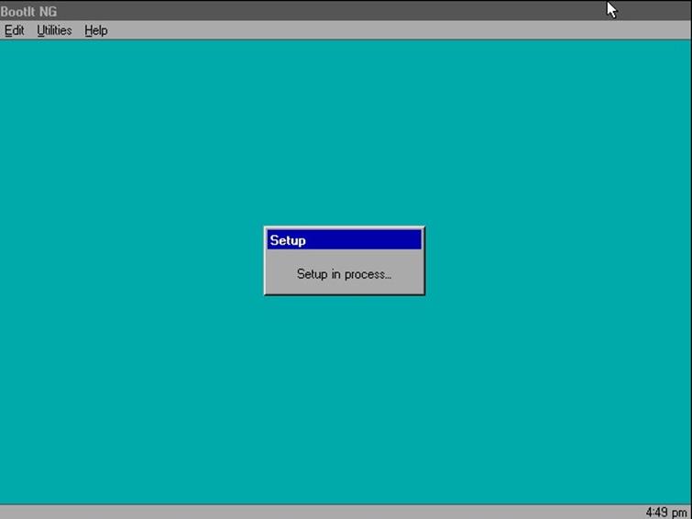This screenshot has height=519, width=692.
Task: Click the BootIt NG title text
Action: tap(28, 12)
